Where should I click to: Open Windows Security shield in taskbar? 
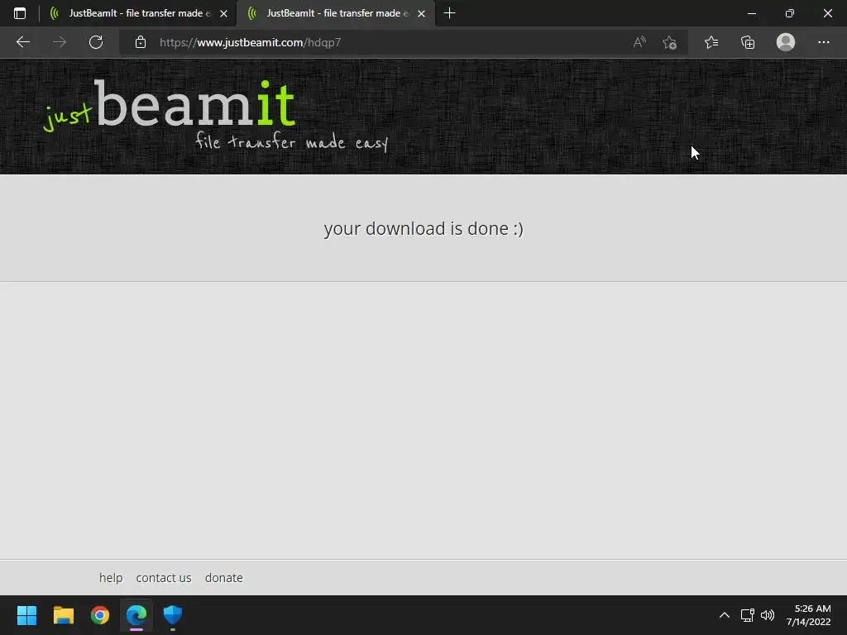click(173, 615)
